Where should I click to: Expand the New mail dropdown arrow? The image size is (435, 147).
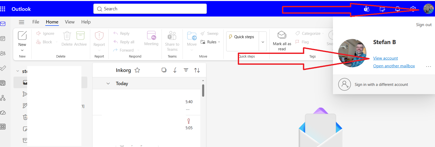pyautogui.click(x=22, y=50)
